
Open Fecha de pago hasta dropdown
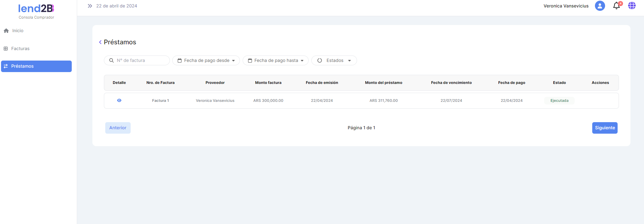pos(275,61)
